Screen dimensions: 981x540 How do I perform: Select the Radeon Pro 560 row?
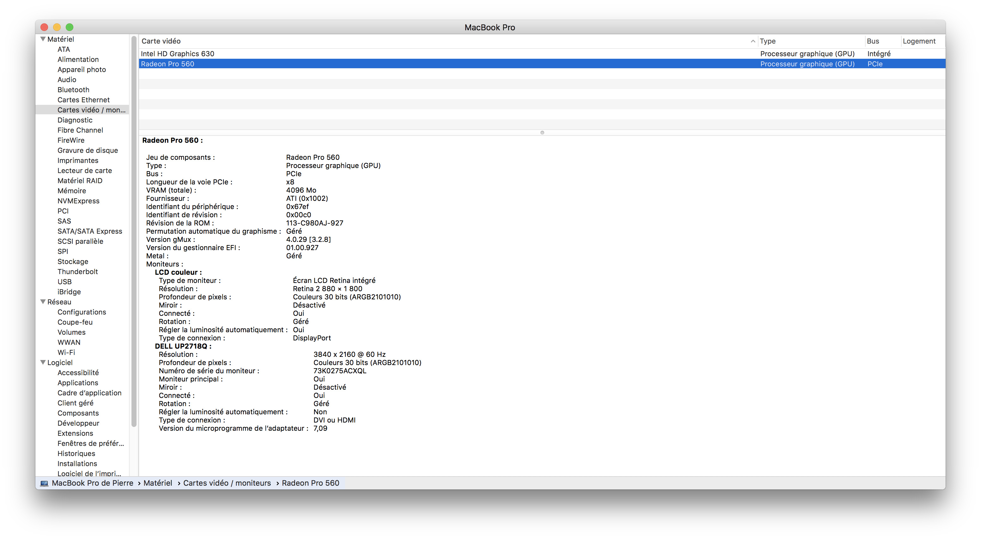542,64
